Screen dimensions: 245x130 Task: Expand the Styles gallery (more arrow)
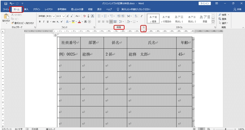(x=213, y=23)
